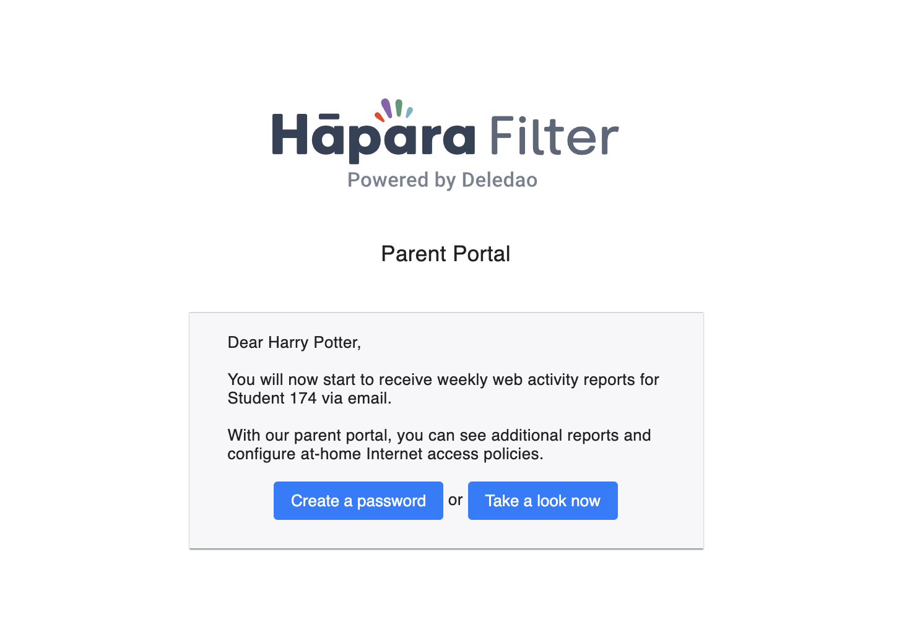The width and height of the screenshot is (899, 635).
Task: Click the word Filter in the logo
Action: [x=554, y=136]
